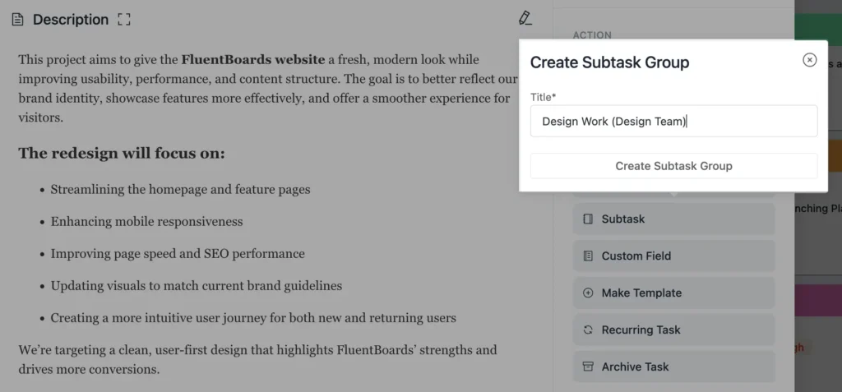The image size is (842, 392).
Task: Click Archive Task action
Action: (674, 367)
